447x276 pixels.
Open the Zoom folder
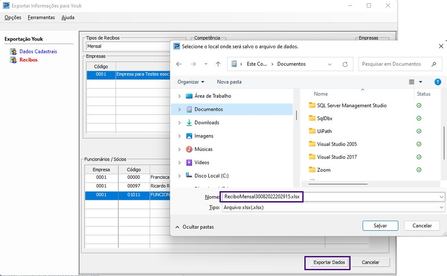(323, 170)
